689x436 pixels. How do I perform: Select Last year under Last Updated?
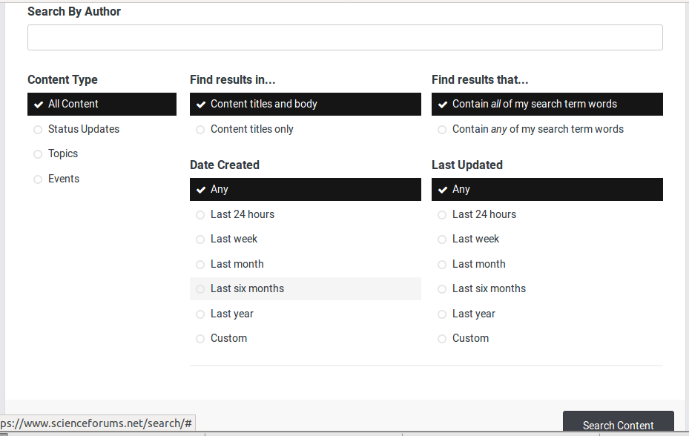(473, 314)
